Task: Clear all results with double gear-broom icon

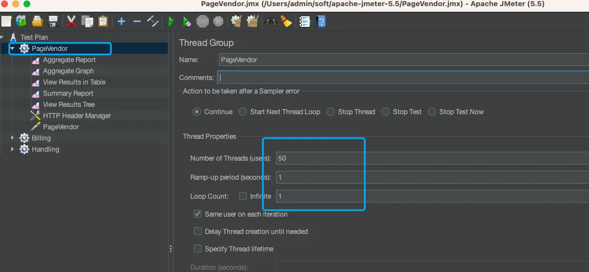Action: [253, 21]
